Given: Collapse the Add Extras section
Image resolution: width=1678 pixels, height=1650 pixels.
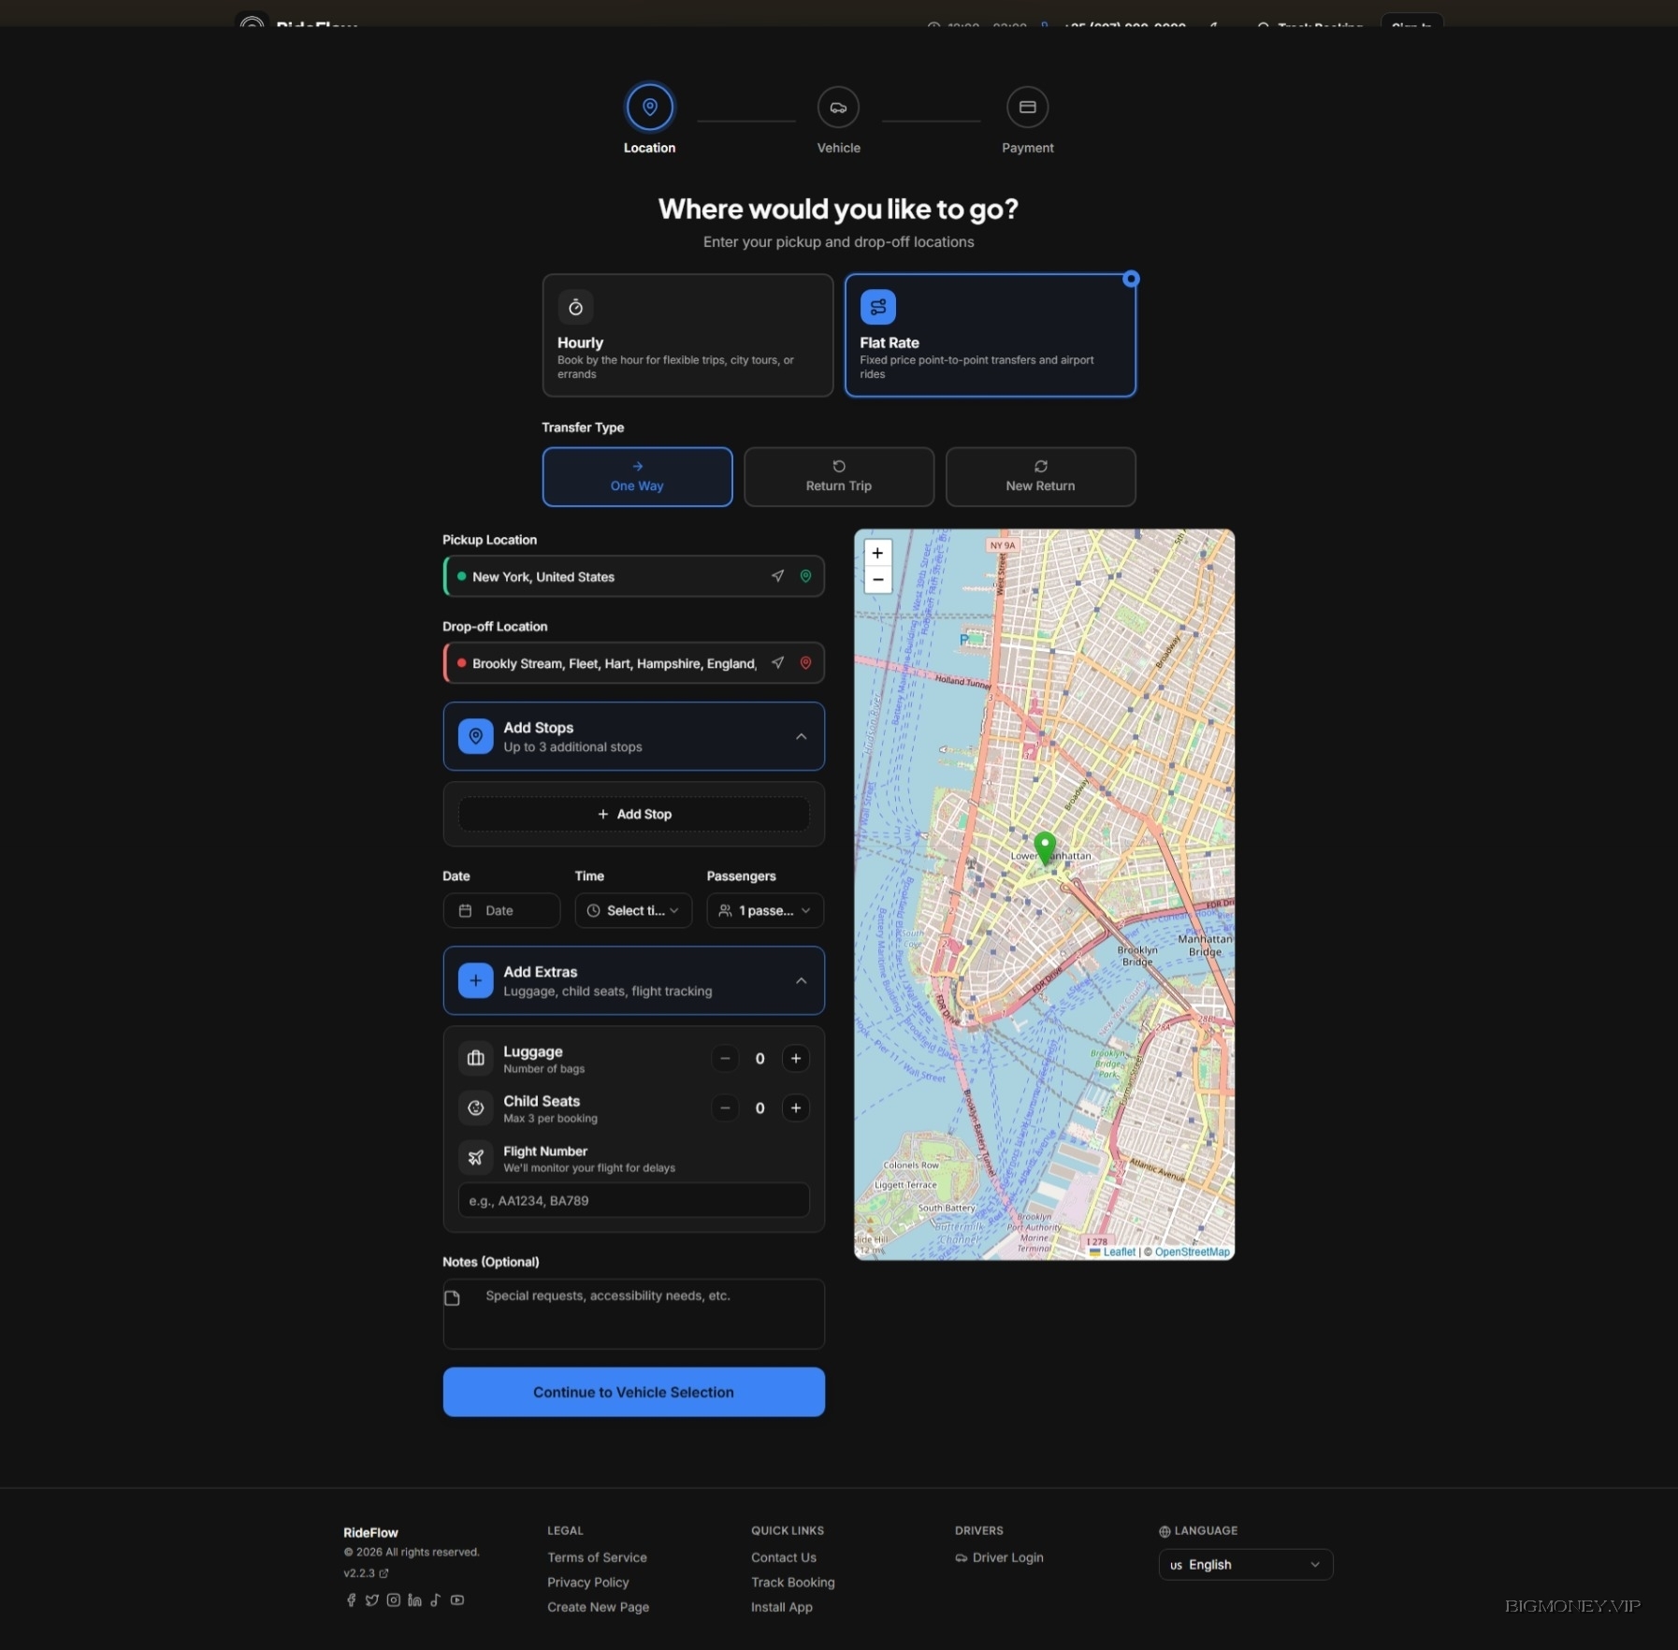Looking at the screenshot, I should click(x=802, y=981).
